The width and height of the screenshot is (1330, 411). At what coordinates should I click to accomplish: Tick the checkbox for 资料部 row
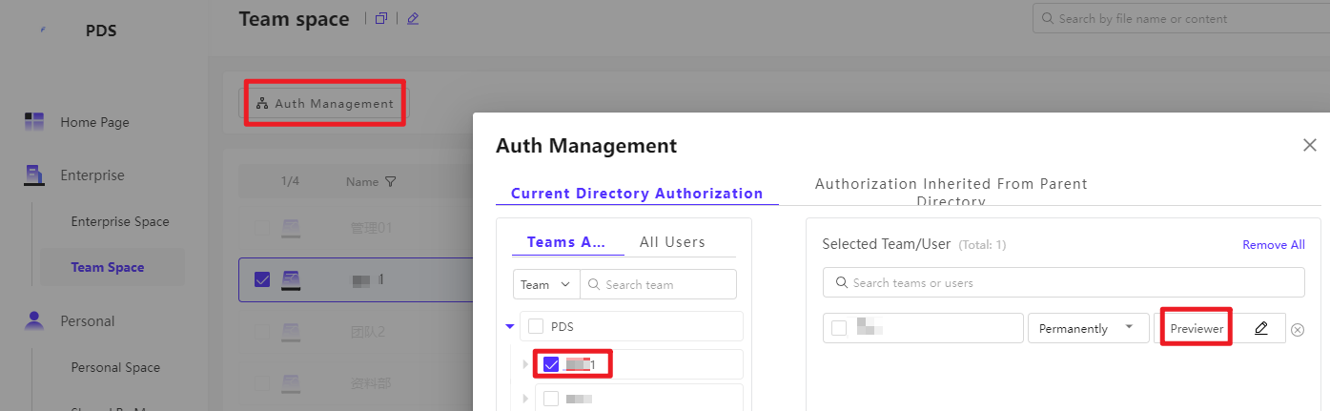262,383
